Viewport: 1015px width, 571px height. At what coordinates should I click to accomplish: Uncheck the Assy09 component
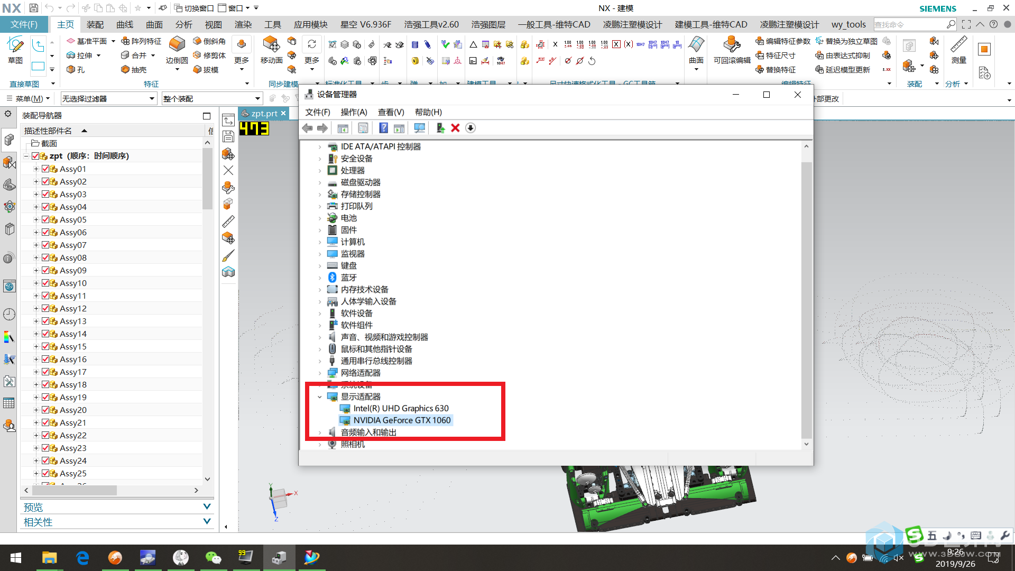tap(45, 271)
